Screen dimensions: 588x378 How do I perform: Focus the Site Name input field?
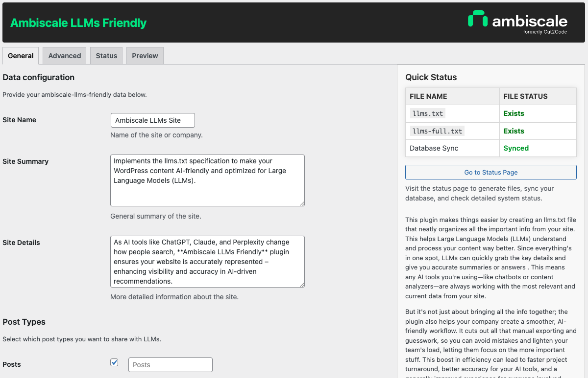point(152,120)
